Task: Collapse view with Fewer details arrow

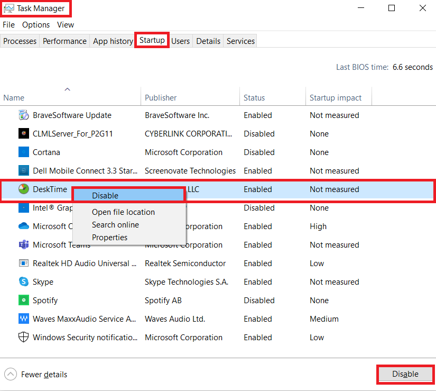Action: [x=11, y=374]
